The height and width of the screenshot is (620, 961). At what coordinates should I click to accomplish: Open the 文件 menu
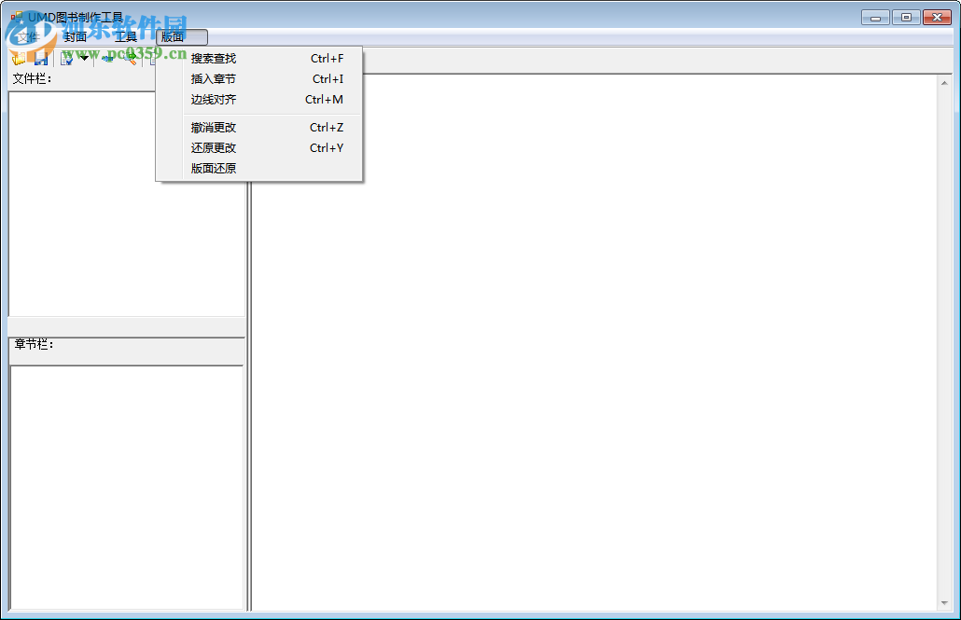pyautogui.click(x=28, y=37)
